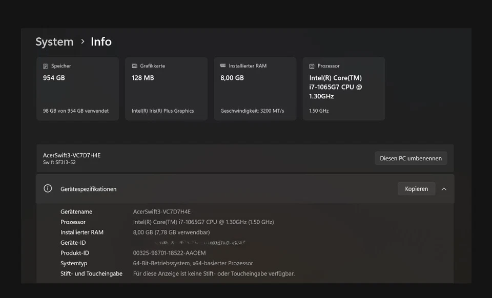Viewport: 492px width, 298px height.
Task: Click the info icon beside Gerätespezifikationen
Action: click(48, 188)
